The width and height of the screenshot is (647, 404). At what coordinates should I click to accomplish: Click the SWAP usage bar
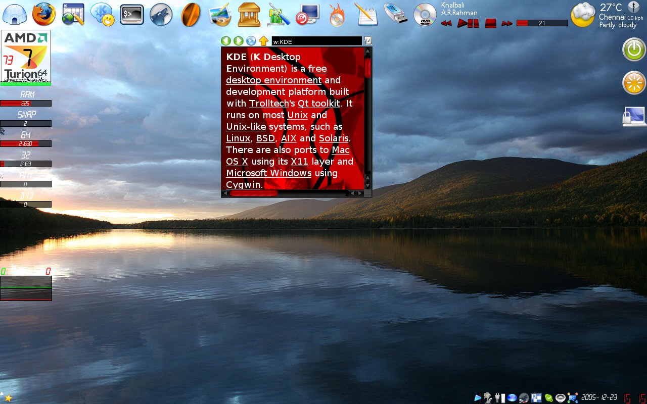26,123
